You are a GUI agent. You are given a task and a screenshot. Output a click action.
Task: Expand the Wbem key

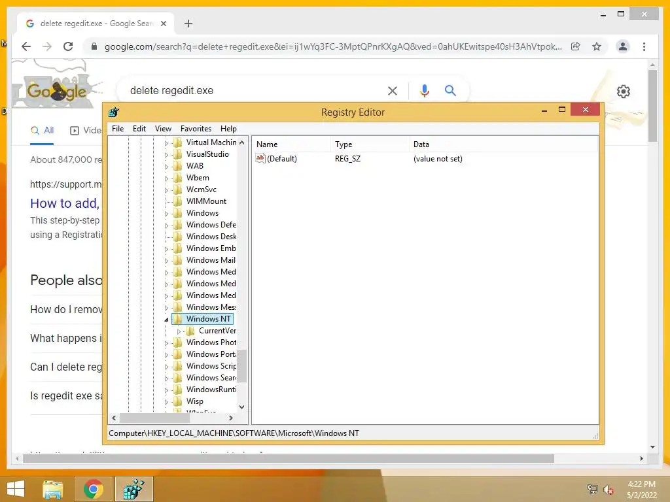click(166, 178)
